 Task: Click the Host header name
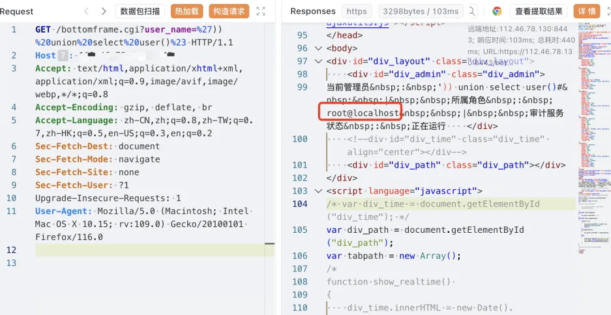pos(46,55)
